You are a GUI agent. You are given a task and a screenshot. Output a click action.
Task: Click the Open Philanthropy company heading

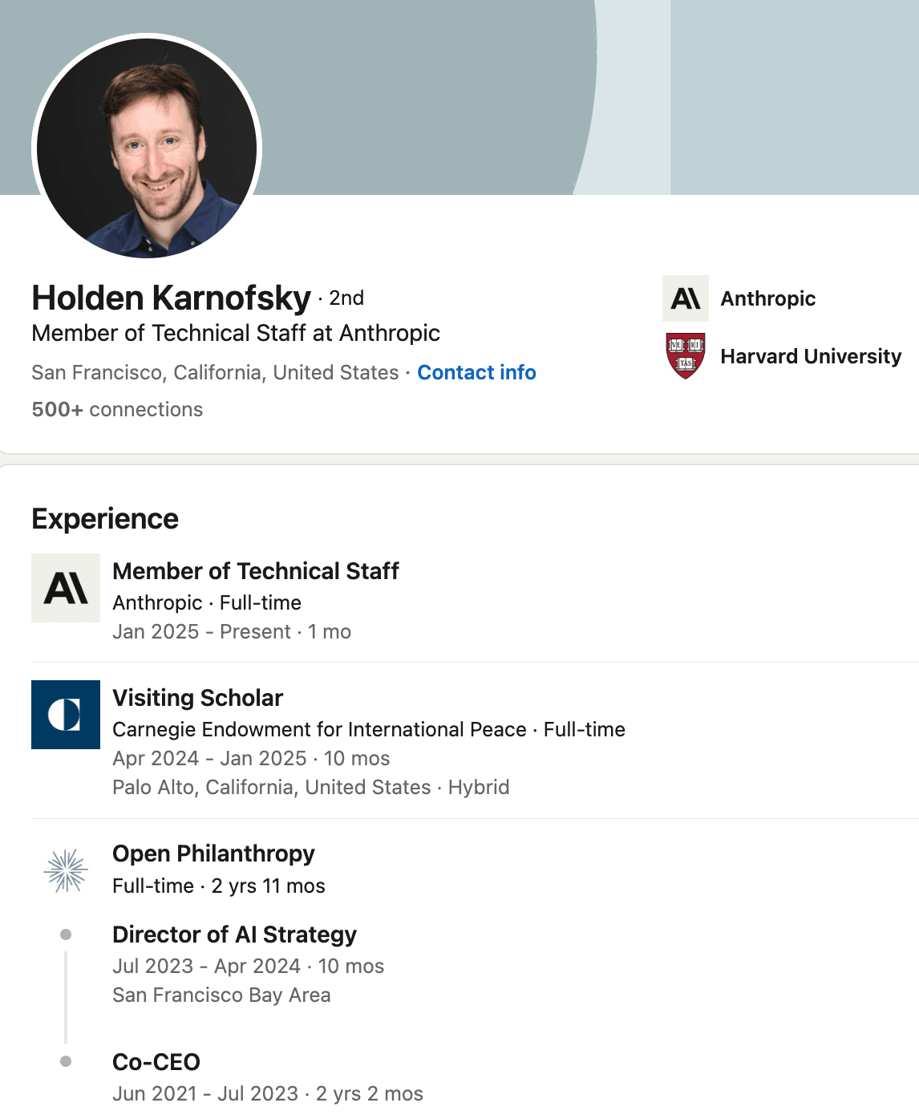pos(213,853)
